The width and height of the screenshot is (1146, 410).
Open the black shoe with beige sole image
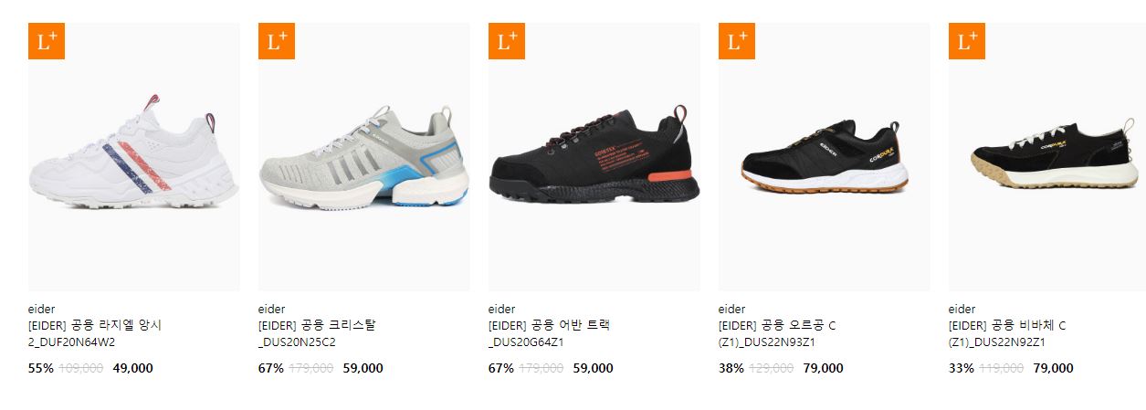pos(1047,157)
